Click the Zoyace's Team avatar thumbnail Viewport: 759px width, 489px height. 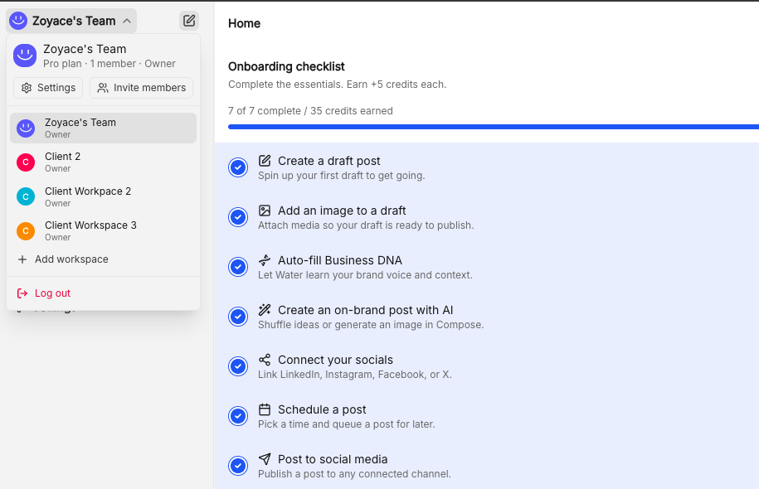pyautogui.click(x=24, y=56)
